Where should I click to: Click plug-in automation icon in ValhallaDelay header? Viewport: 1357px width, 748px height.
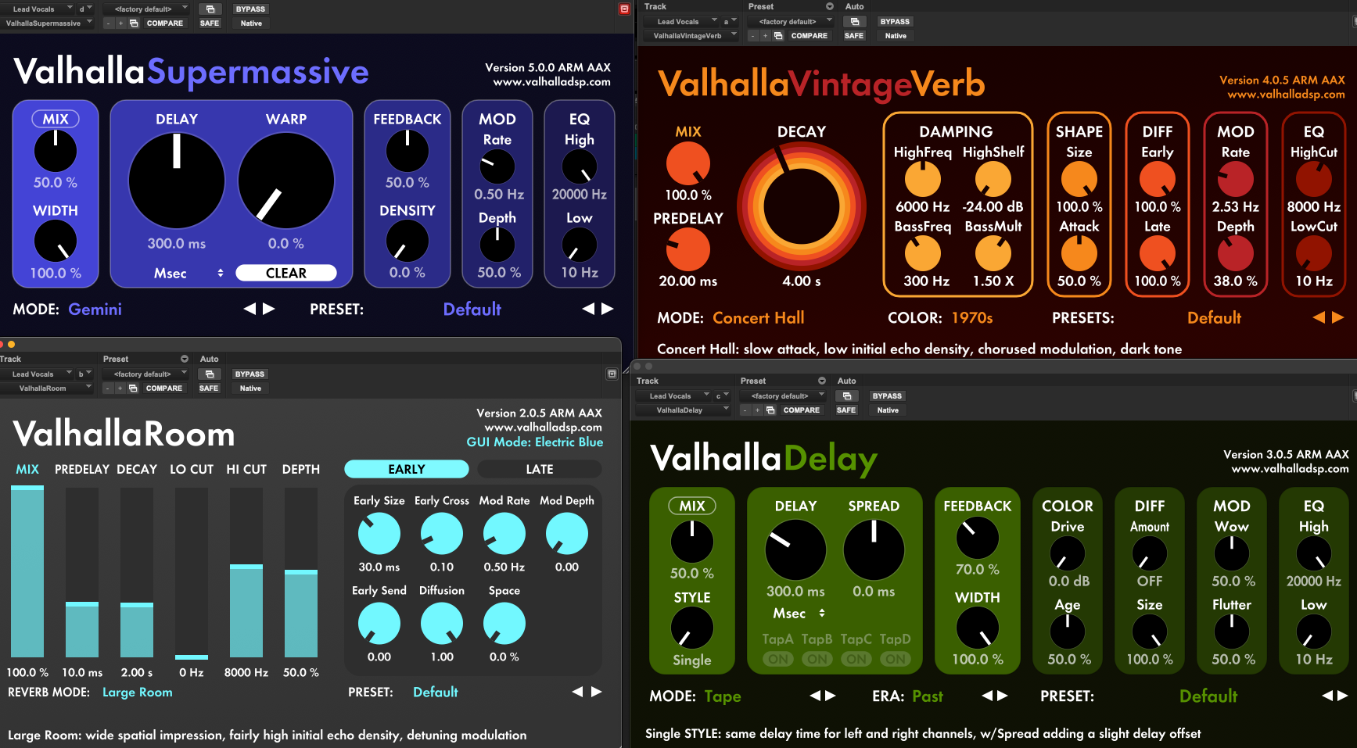tap(846, 396)
